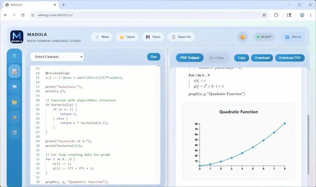
Task: Run the MADOLA code
Action: point(154,57)
